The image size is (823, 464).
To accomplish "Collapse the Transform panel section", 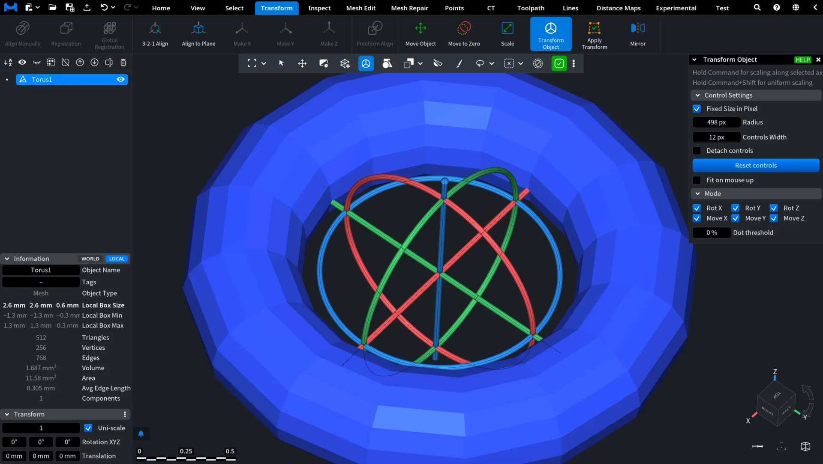I will tap(7, 414).
